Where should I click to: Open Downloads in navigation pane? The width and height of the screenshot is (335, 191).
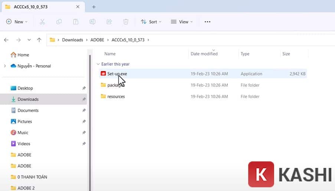(28, 99)
